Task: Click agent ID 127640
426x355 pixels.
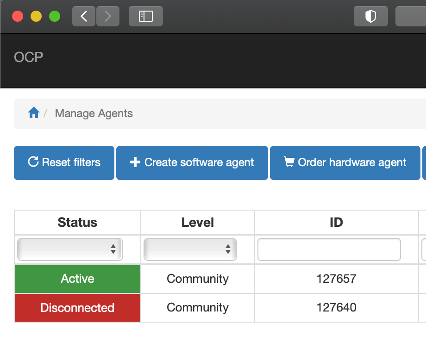Action: click(x=336, y=307)
